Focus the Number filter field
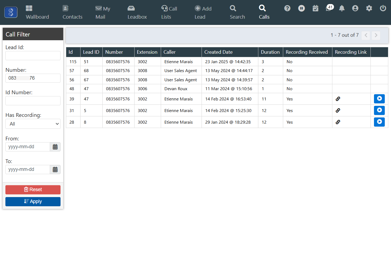Screen dimensions: 391x267 33,78
